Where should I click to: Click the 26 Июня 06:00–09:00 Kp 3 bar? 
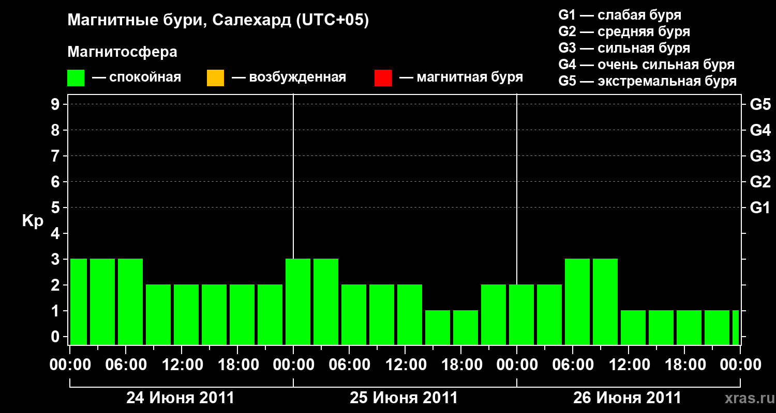(x=577, y=301)
